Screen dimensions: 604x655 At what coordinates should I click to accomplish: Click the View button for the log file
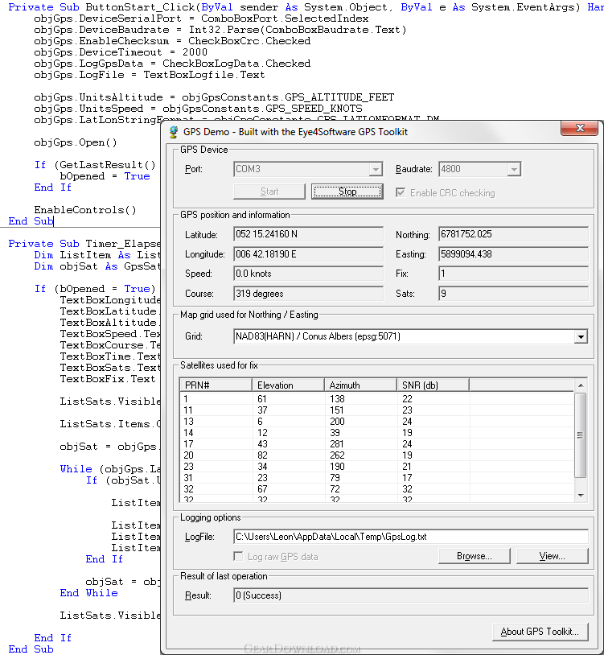tap(552, 556)
